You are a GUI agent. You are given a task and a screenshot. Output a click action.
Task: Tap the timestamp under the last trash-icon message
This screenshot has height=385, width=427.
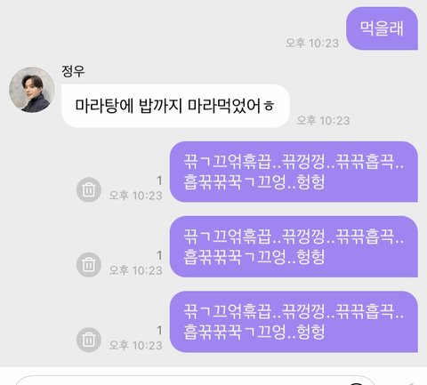[136, 346]
